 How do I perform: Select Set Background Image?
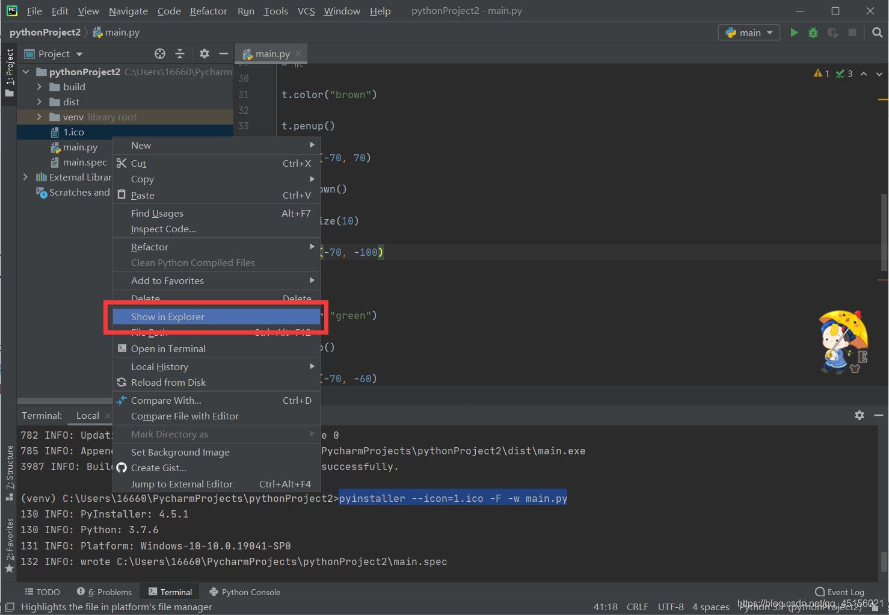click(x=217, y=452)
